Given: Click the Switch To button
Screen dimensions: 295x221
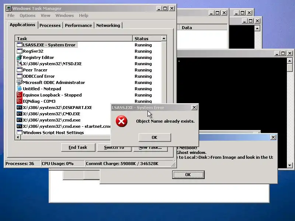Looking at the screenshot, I should (114, 148).
